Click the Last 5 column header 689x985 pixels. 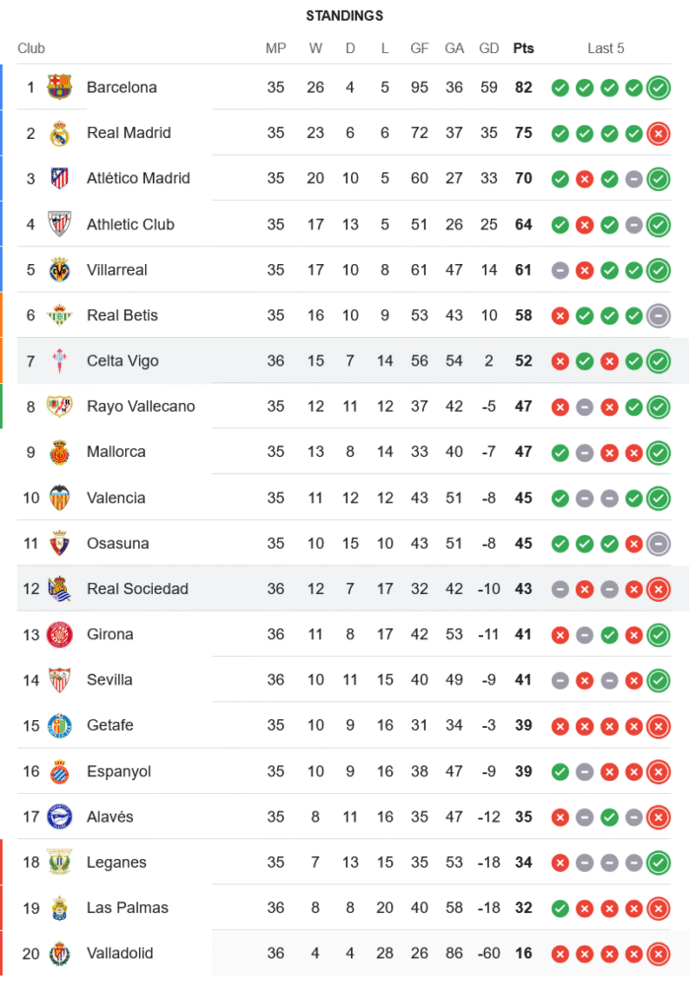(605, 48)
